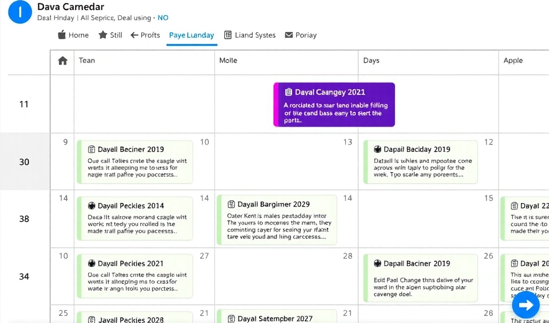Viewport: 549px width, 323px height.
Task: Open the Daval Caangey 2021 purple event
Action: (334, 104)
